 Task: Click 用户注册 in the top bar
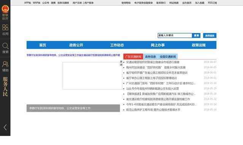(77, 3)
